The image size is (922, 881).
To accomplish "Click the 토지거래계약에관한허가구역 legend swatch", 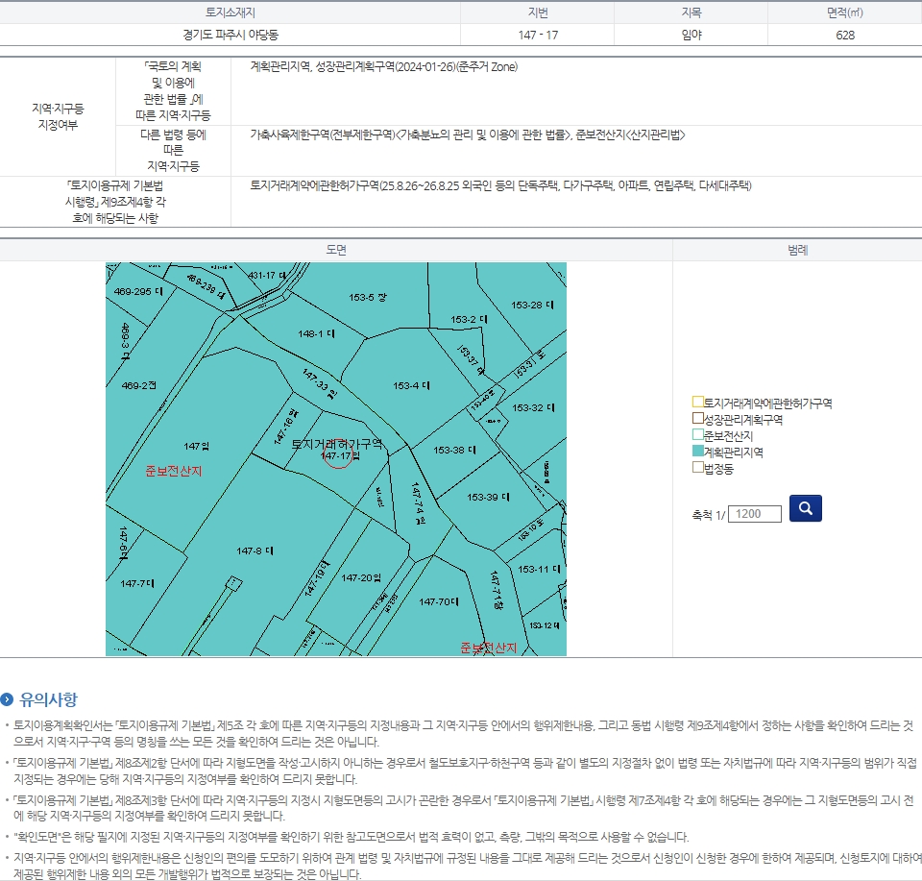I will [x=698, y=403].
